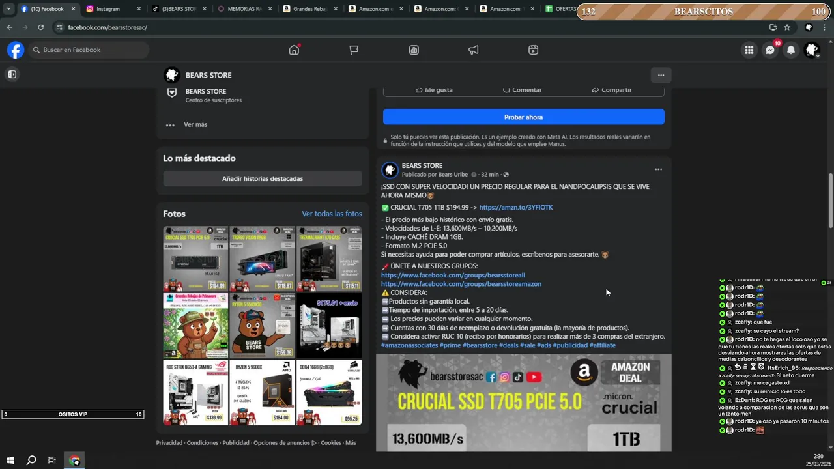Open the Crucial SSD T705 photo thumbnail
Viewport: 834px width, 469px height.
coord(195,259)
